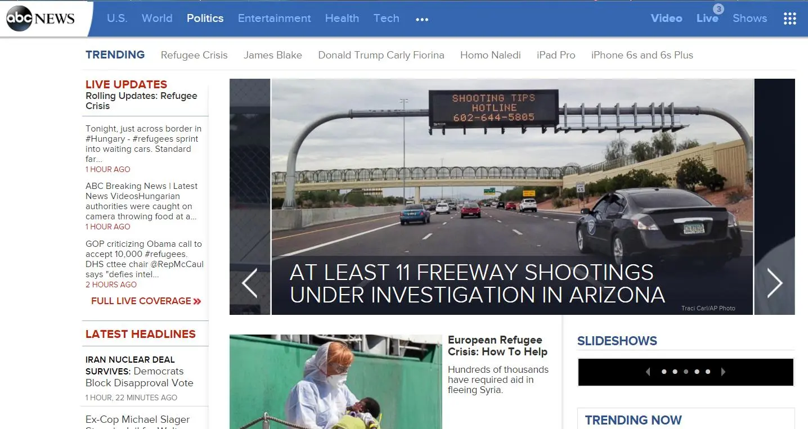Viewport: 808px width, 429px height.
Task: Open Live section with the 3-notification badge
Action: (x=707, y=18)
